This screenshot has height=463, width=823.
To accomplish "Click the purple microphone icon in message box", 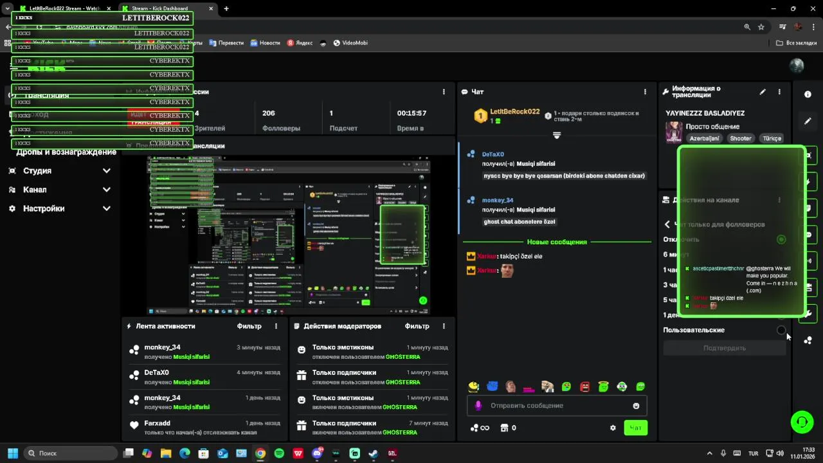I will tap(478, 406).
